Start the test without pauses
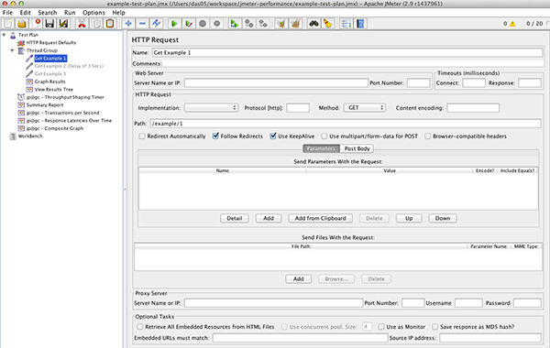 click(189, 24)
